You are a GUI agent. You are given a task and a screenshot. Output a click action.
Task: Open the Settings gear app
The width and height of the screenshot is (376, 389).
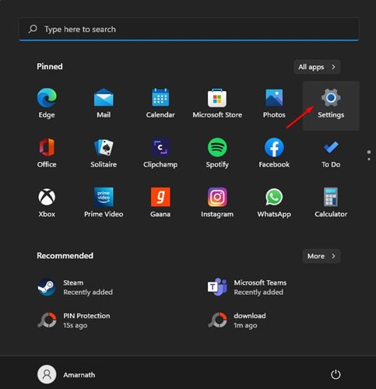pyautogui.click(x=331, y=106)
